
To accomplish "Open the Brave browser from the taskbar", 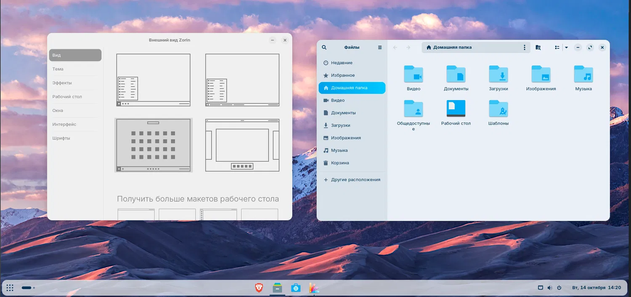I will coord(259,288).
